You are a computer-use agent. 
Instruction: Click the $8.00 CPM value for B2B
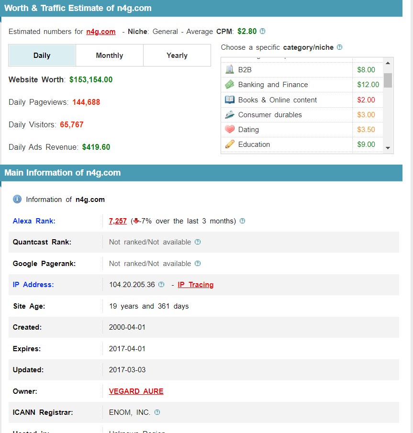366,69
